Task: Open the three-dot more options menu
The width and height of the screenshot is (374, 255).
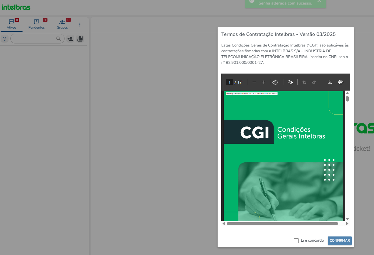Action: pyautogui.click(x=80, y=25)
